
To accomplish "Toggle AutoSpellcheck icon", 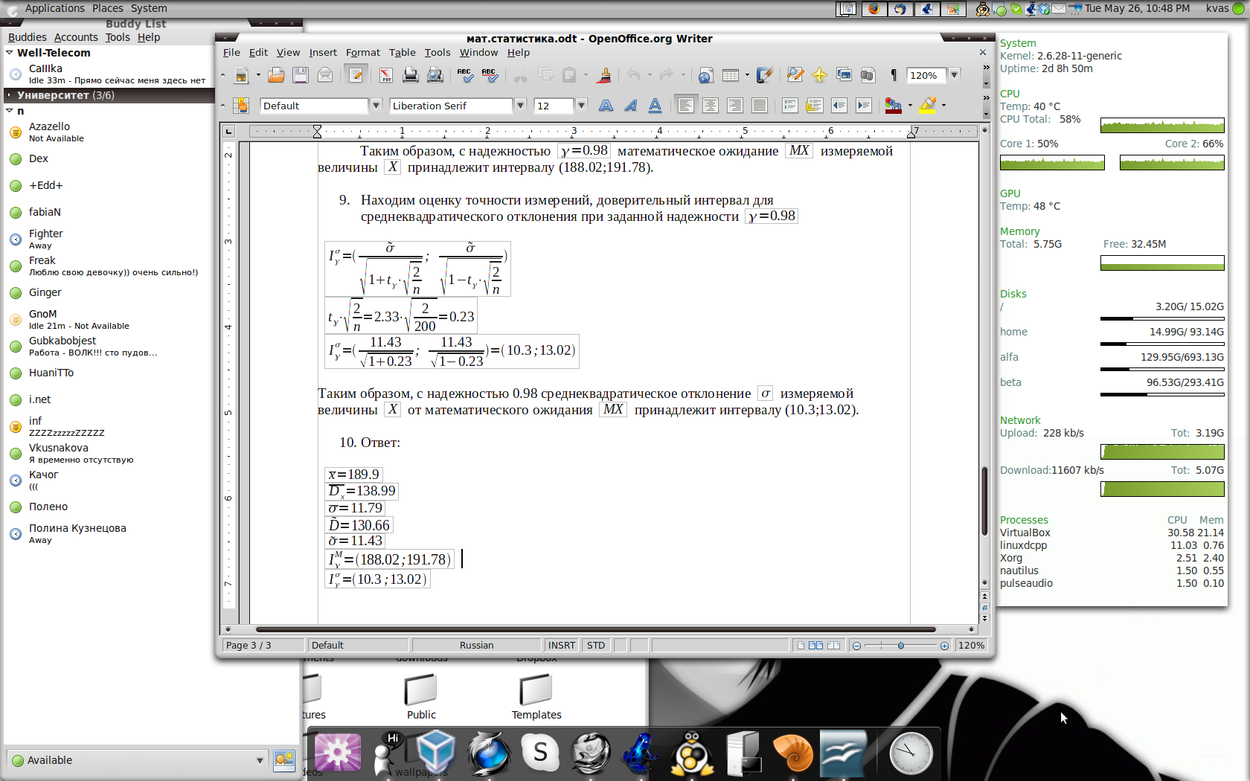I will coord(490,75).
